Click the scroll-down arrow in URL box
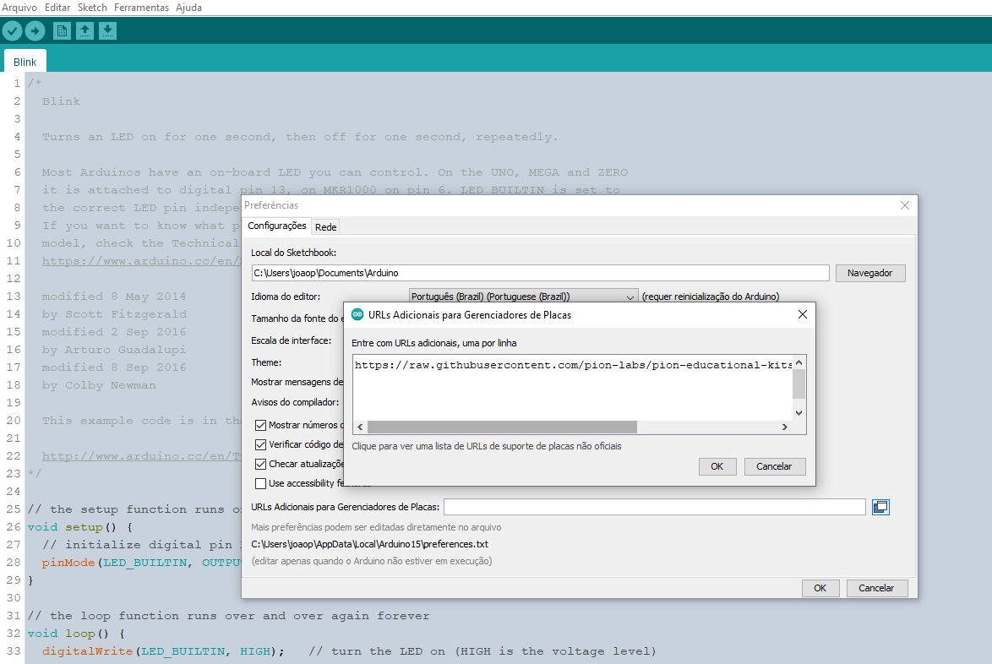The image size is (992, 664). pyautogui.click(x=799, y=413)
